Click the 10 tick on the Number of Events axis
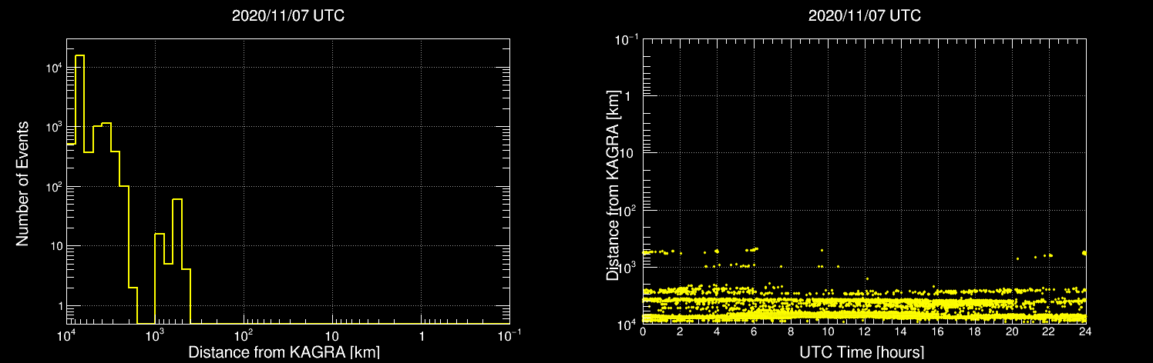 55,246
